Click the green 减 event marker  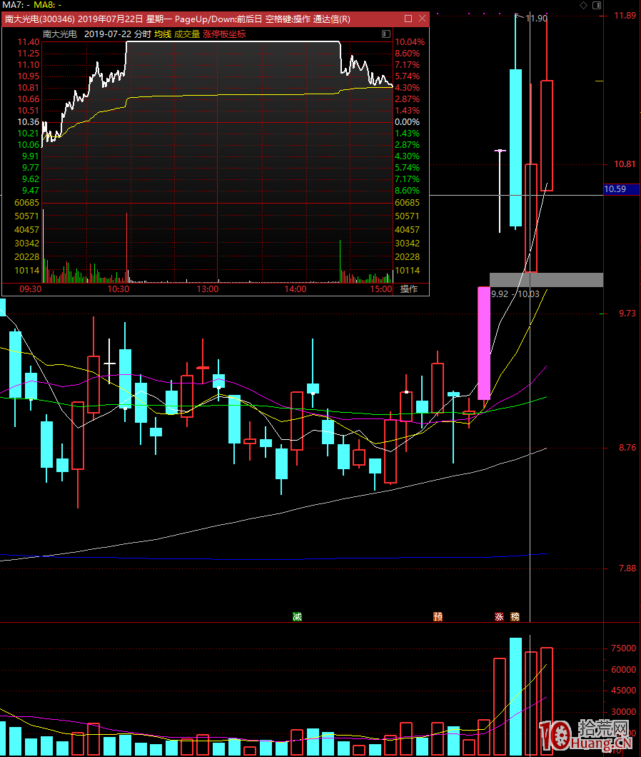point(298,616)
